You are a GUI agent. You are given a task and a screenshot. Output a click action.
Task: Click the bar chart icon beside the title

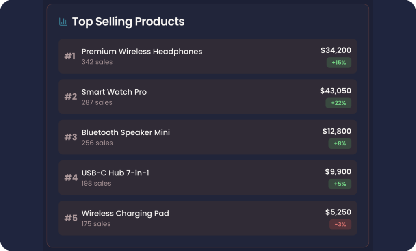[63, 22]
